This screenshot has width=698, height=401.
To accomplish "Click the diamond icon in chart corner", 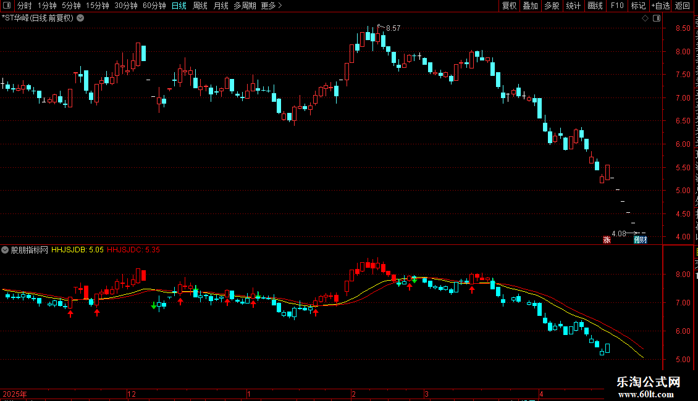I will click(x=645, y=19).
